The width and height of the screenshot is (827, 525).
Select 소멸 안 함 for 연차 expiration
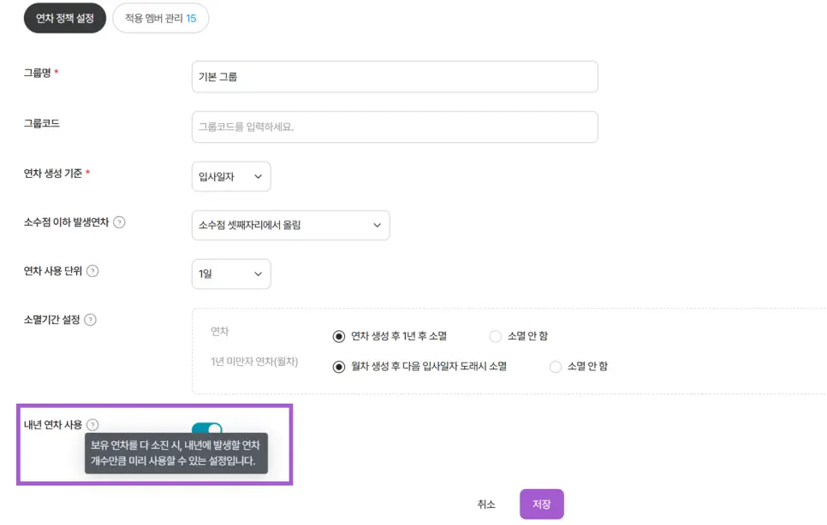click(x=495, y=336)
